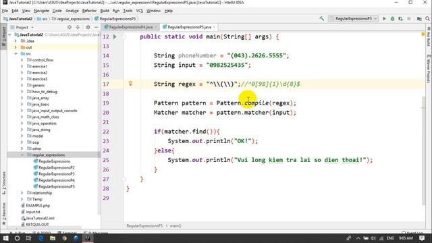Place cursor in the regex string on line 17
Image resolution: width=432 pixels, height=243 pixels.
point(222,84)
